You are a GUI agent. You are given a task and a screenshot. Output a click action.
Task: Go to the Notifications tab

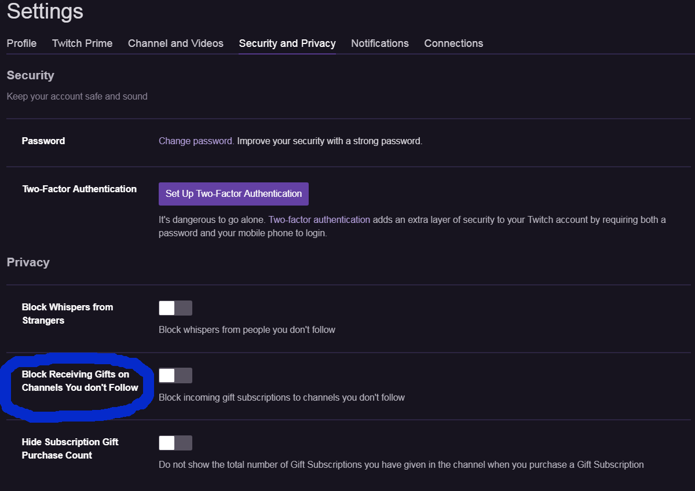[x=380, y=43]
